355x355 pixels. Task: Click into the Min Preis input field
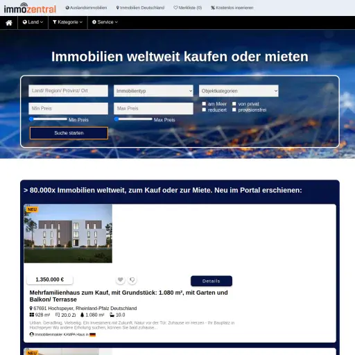click(x=68, y=108)
